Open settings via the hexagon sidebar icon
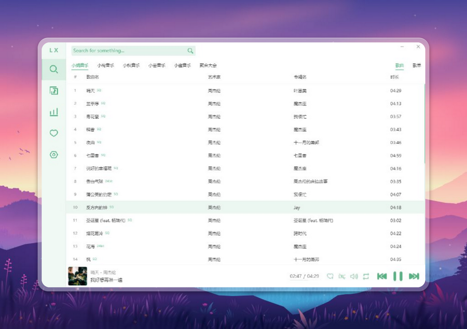Screen dimensions: 467x329 click(53, 155)
